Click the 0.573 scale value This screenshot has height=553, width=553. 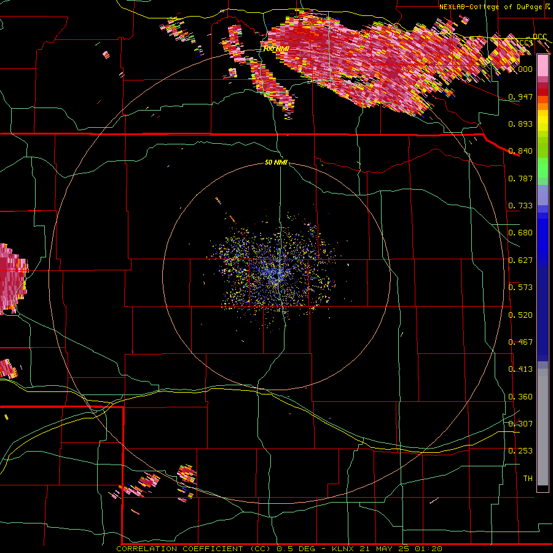(520, 288)
